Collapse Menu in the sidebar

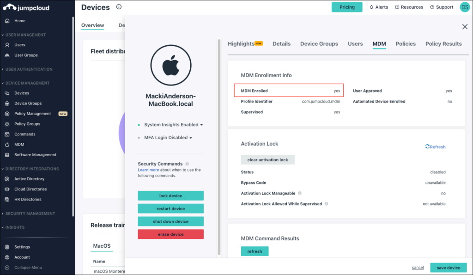(x=28, y=268)
